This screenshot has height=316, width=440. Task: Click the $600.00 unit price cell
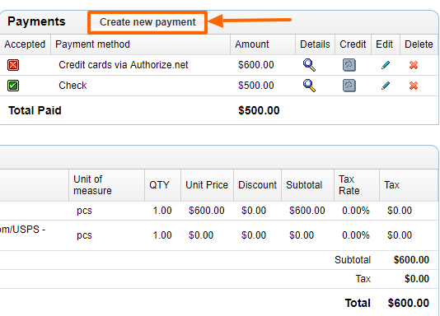[207, 211]
